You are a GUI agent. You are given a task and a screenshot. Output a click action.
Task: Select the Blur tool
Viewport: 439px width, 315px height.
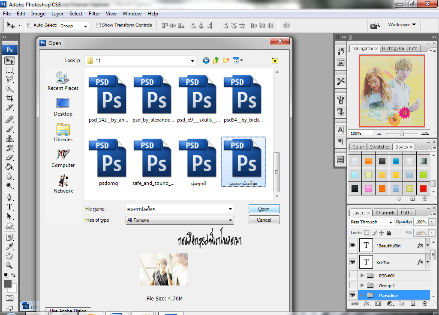9,176
